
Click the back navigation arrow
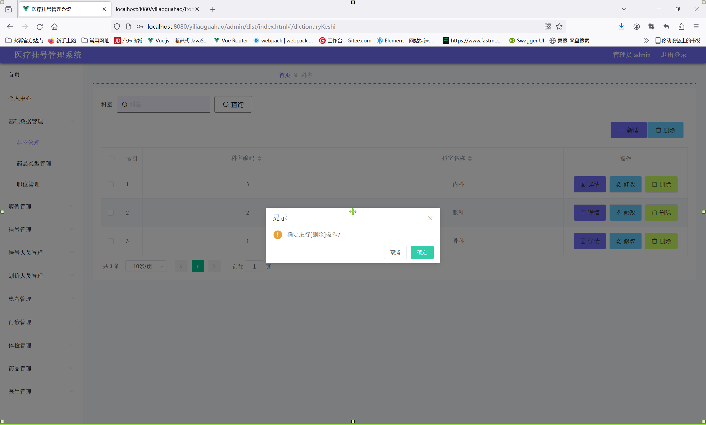(10, 27)
